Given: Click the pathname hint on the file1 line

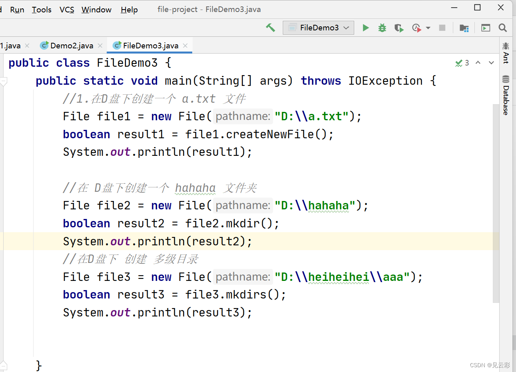Looking at the screenshot, I should pos(243,116).
